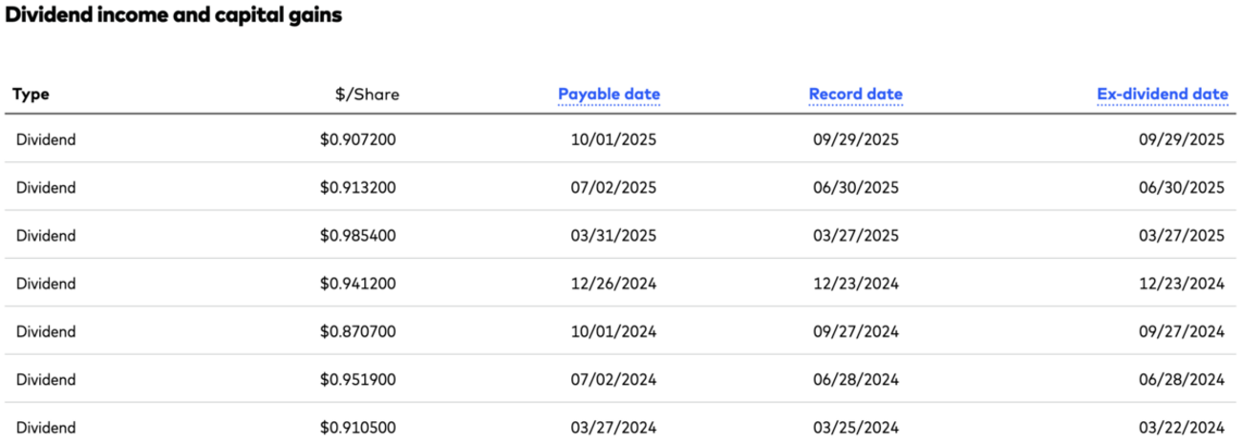Click the Record date column link

coord(855,95)
